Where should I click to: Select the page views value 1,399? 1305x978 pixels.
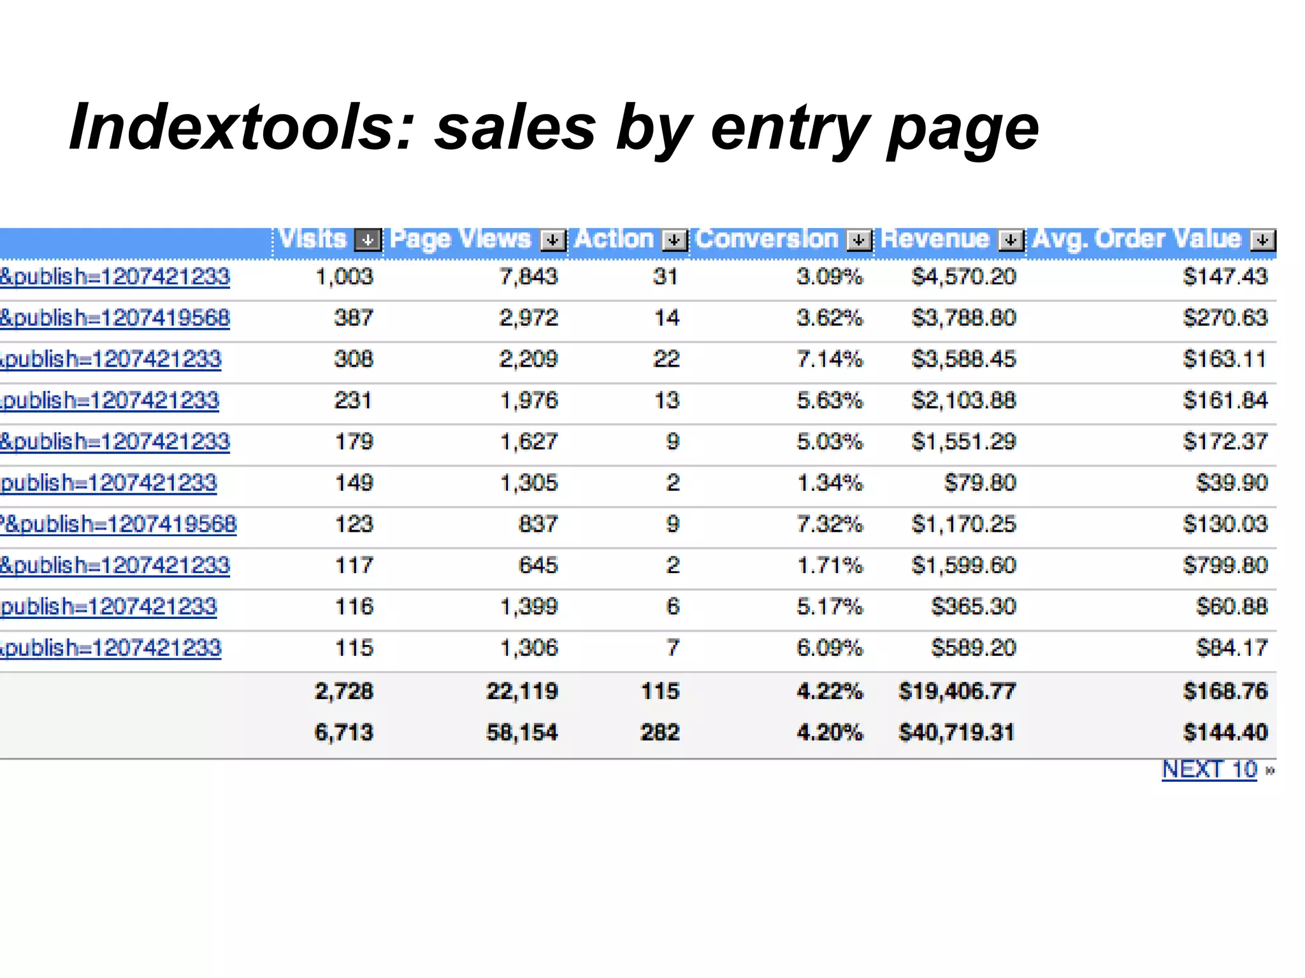[529, 607]
